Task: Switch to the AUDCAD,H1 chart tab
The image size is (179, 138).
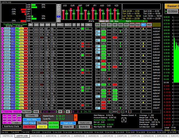Action: click(x=37, y=136)
